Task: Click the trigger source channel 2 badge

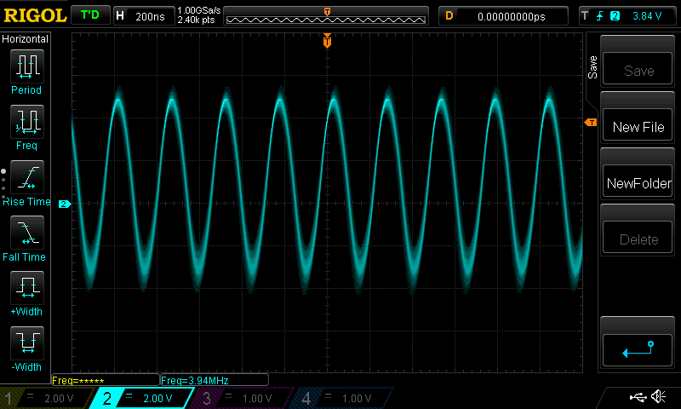Action: pyautogui.click(x=615, y=16)
